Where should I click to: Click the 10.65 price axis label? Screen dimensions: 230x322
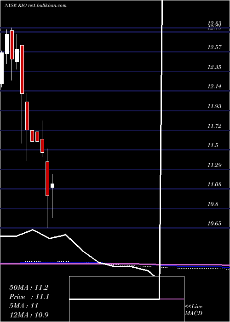(214, 224)
